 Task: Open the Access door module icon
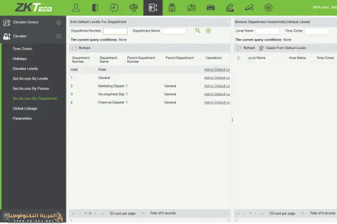(x=95, y=8)
